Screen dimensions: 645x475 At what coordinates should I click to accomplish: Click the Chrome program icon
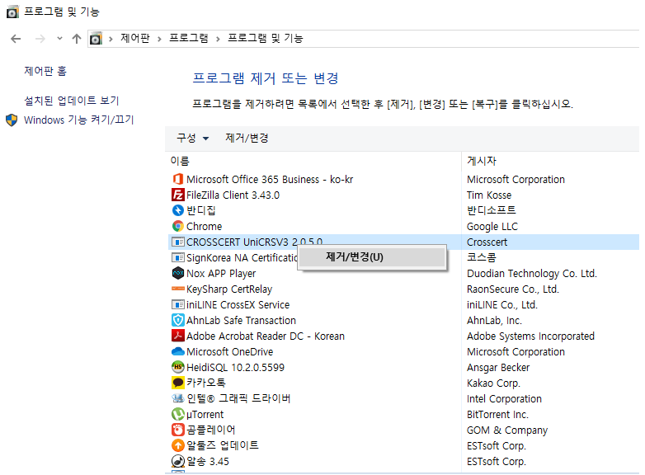[x=177, y=226]
